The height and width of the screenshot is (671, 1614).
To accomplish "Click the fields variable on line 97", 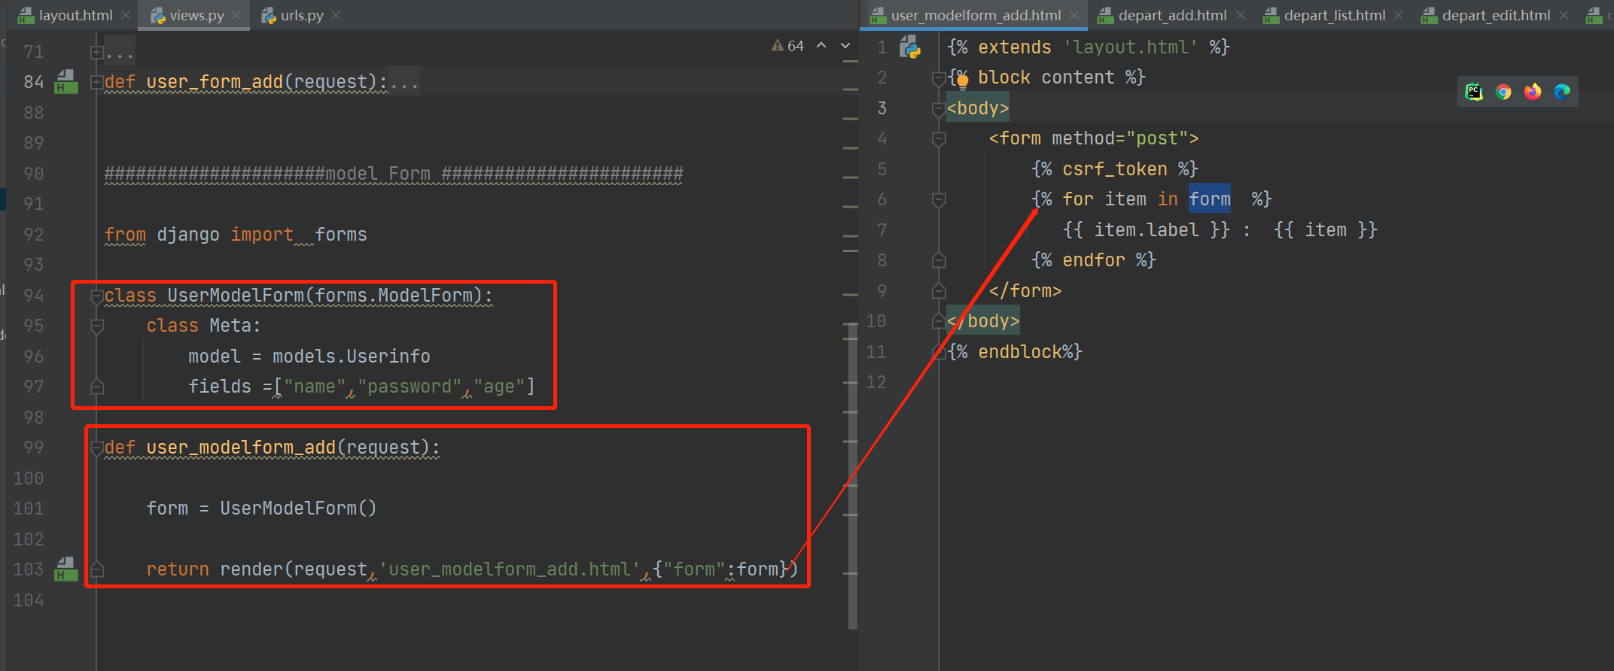I will tap(220, 387).
